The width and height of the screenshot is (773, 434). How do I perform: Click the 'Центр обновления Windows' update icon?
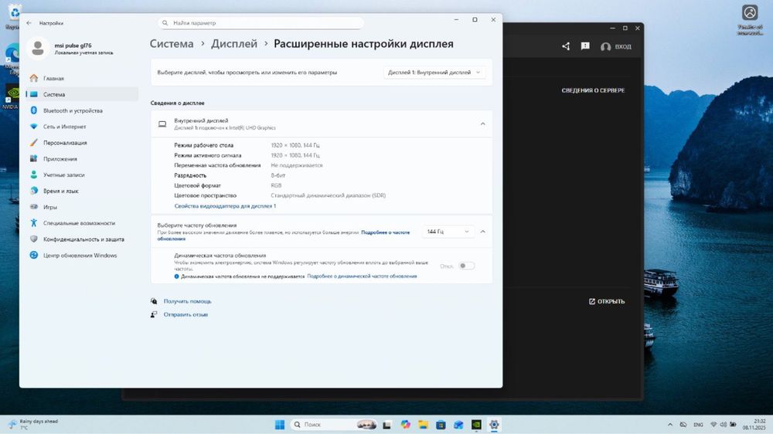(33, 255)
